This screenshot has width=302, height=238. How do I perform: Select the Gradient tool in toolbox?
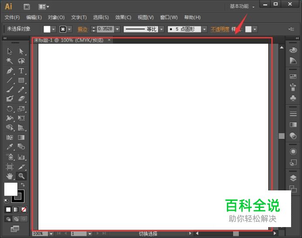(x=21, y=138)
